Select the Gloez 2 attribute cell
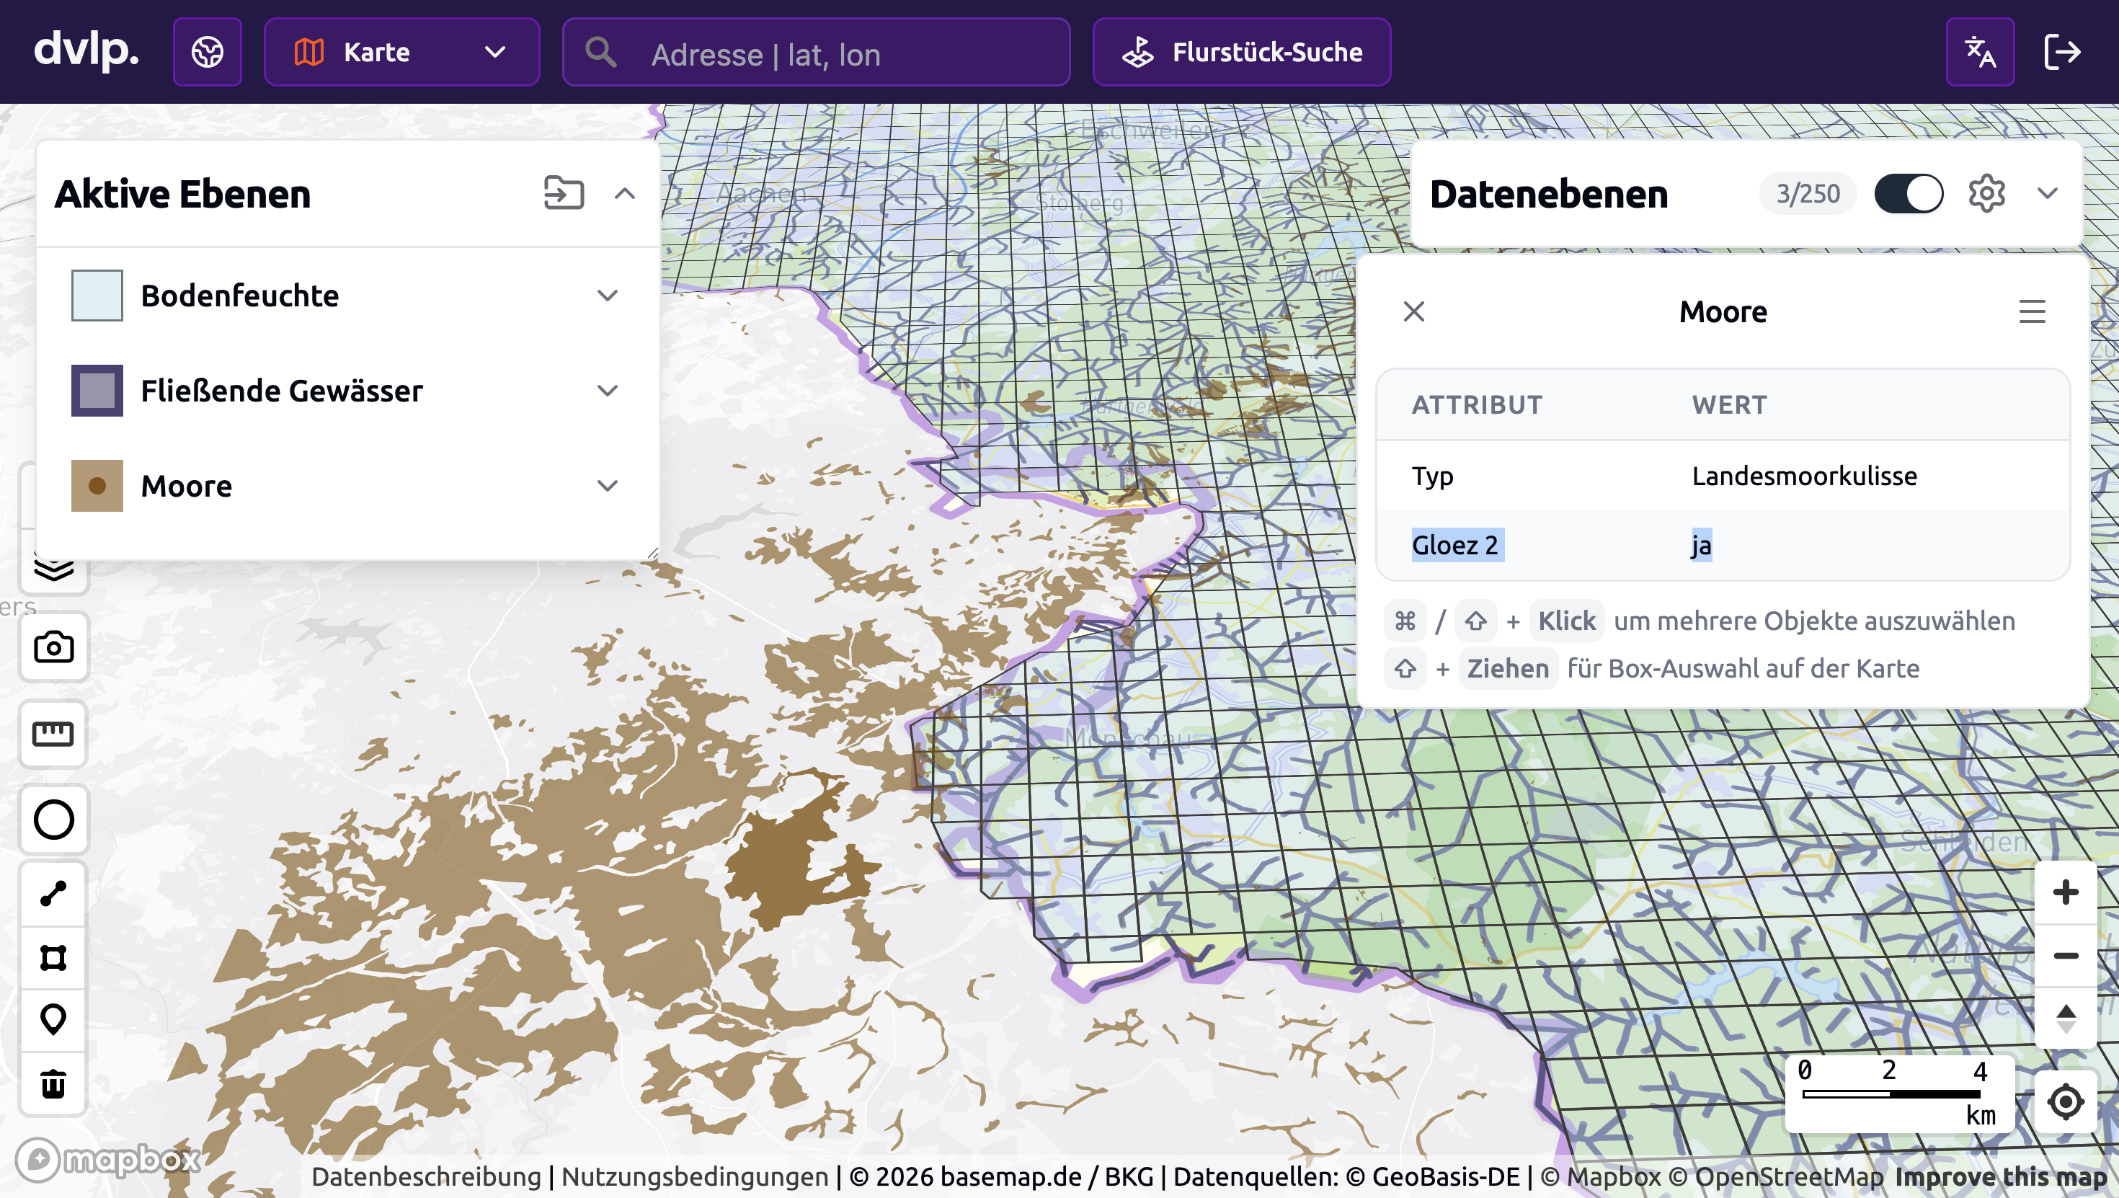Screen dimensions: 2119x1198 1457,545
